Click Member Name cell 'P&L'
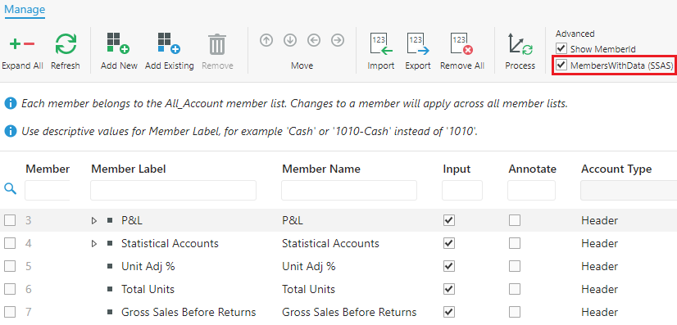This screenshot has height=325, width=677. pyautogui.click(x=293, y=221)
